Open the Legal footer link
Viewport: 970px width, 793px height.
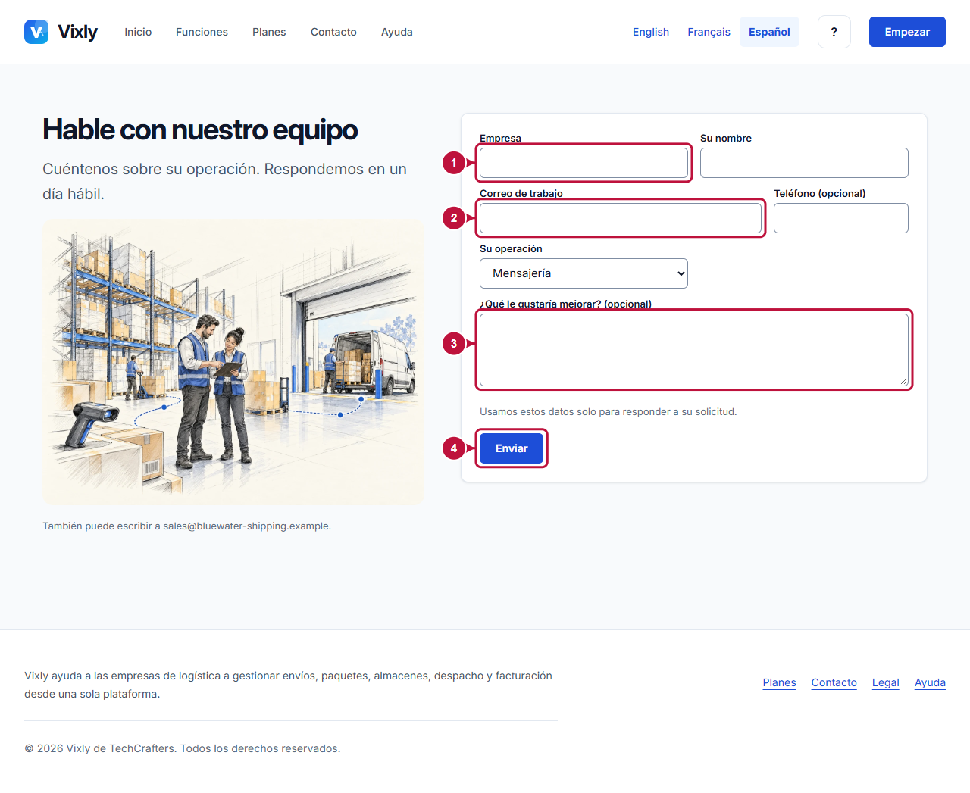885,682
